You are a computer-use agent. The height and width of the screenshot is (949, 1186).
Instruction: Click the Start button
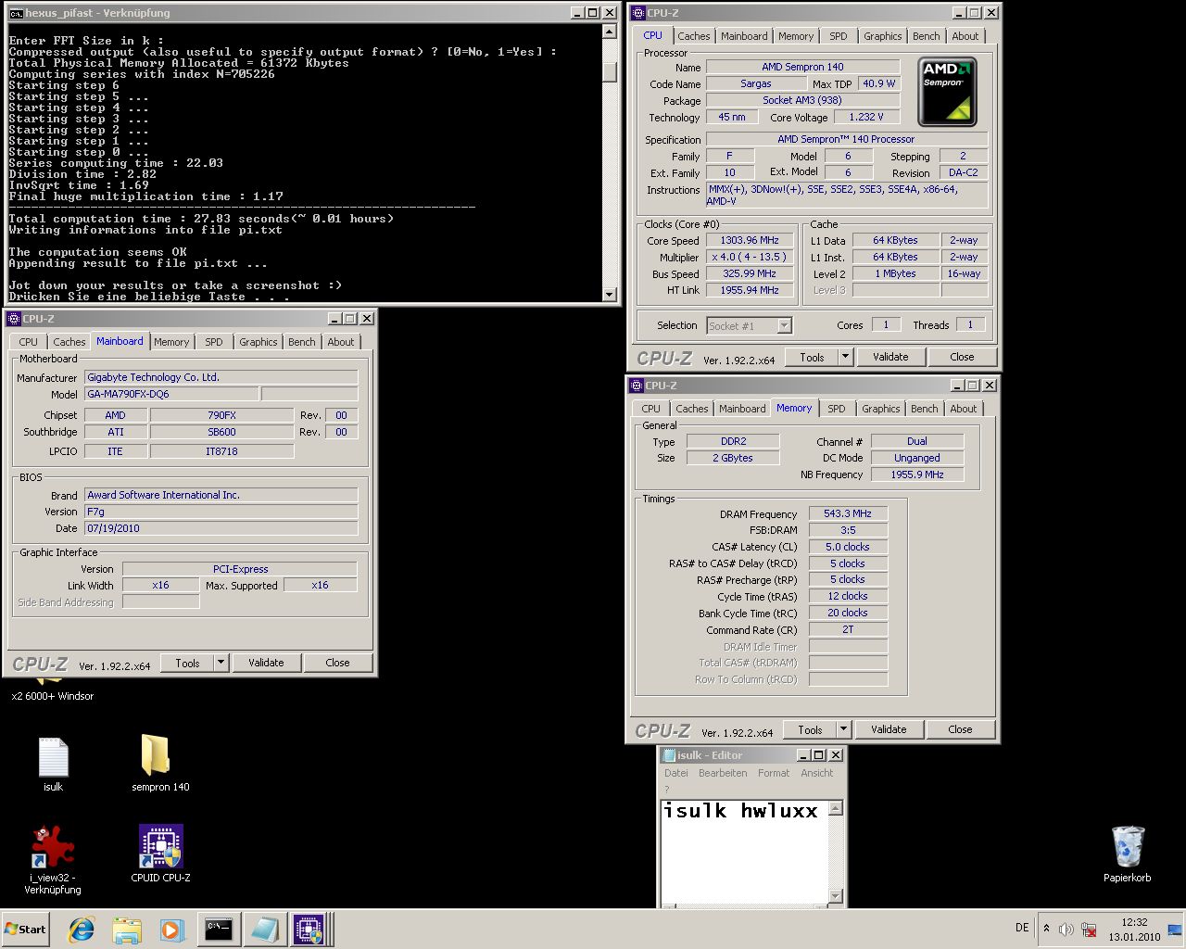[x=25, y=930]
